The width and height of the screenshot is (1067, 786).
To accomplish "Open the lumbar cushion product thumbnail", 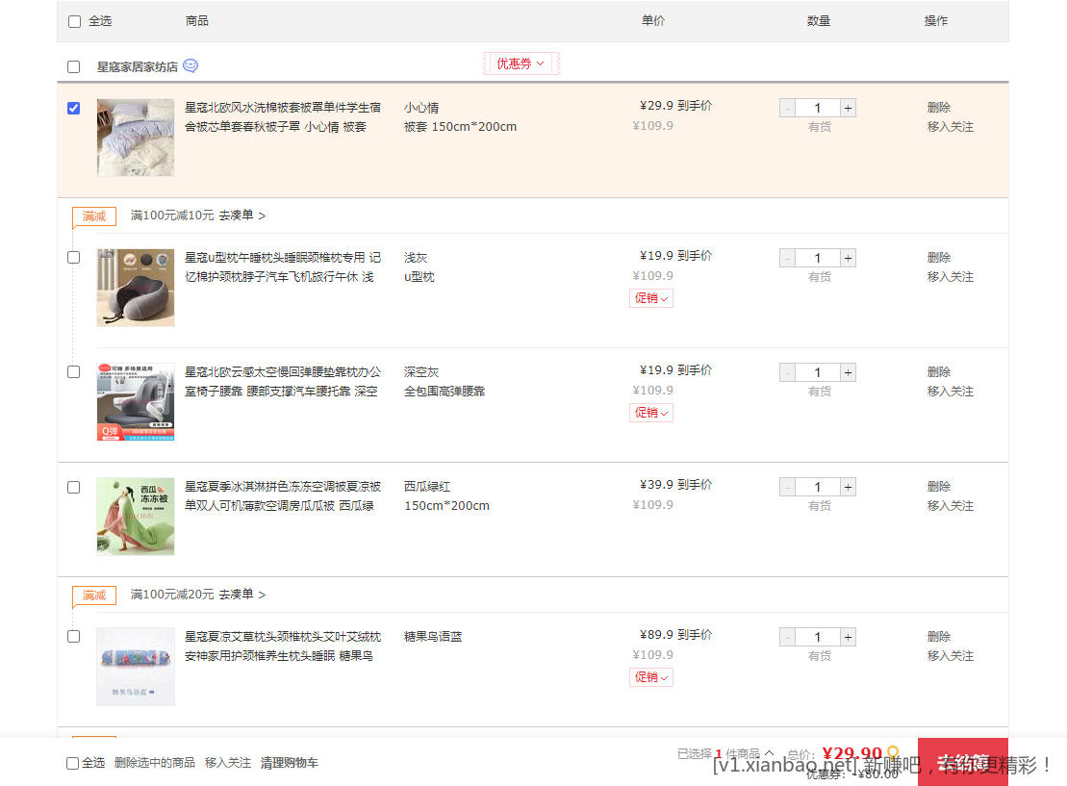I will 136,401.
